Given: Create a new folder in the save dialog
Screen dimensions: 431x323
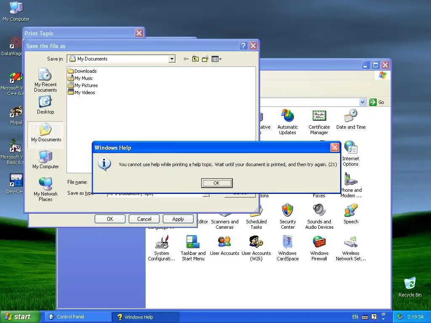Looking at the screenshot, I should [x=205, y=59].
